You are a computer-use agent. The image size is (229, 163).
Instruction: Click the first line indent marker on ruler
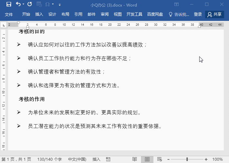coord(18,23)
